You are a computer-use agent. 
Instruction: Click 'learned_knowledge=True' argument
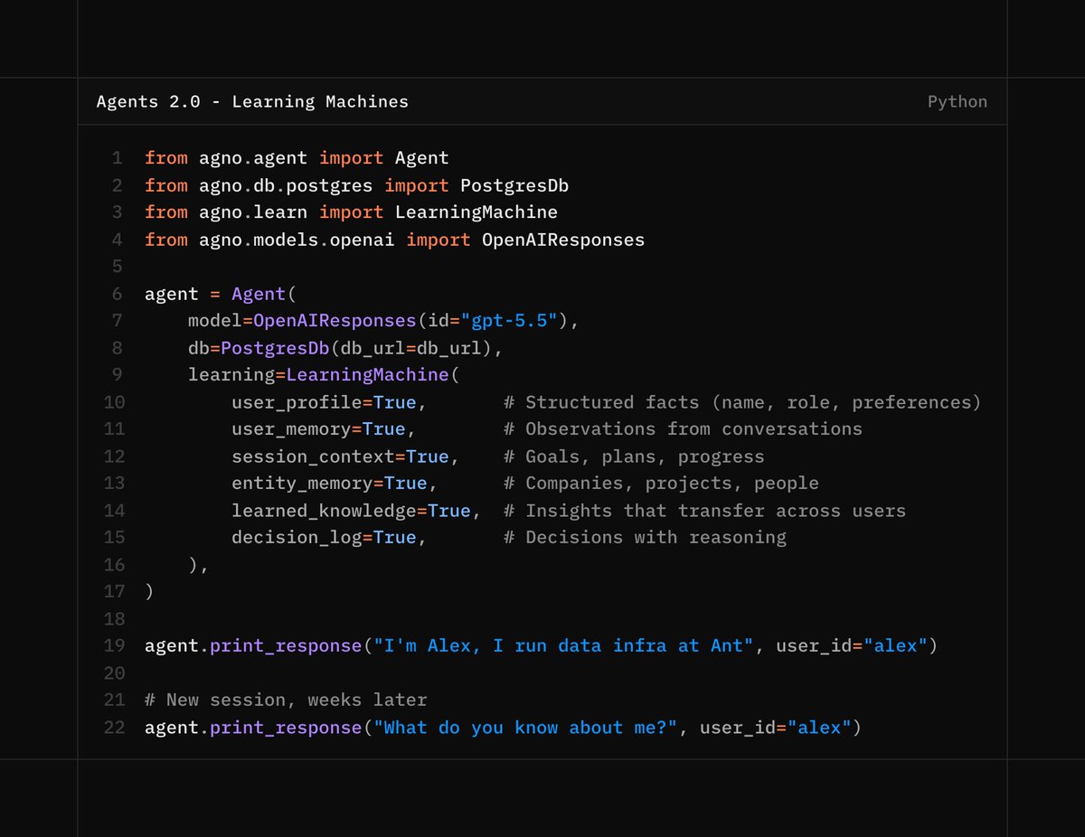[x=351, y=511]
